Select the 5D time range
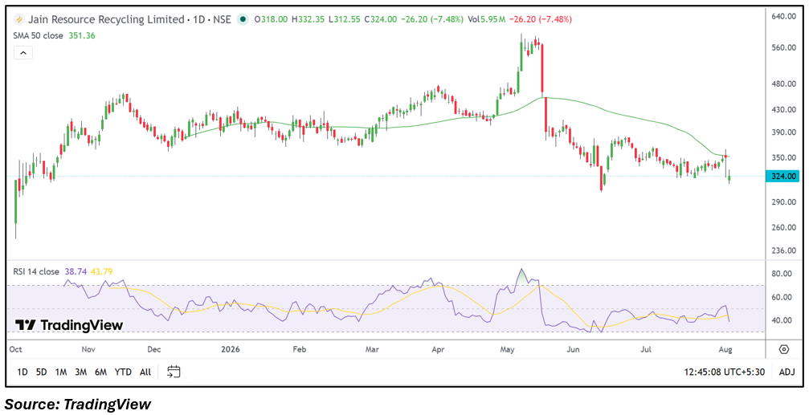Image resolution: width=809 pixels, height=415 pixels. click(x=41, y=372)
